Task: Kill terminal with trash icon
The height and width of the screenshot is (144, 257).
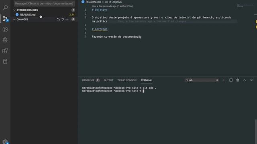Action: (237, 80)
